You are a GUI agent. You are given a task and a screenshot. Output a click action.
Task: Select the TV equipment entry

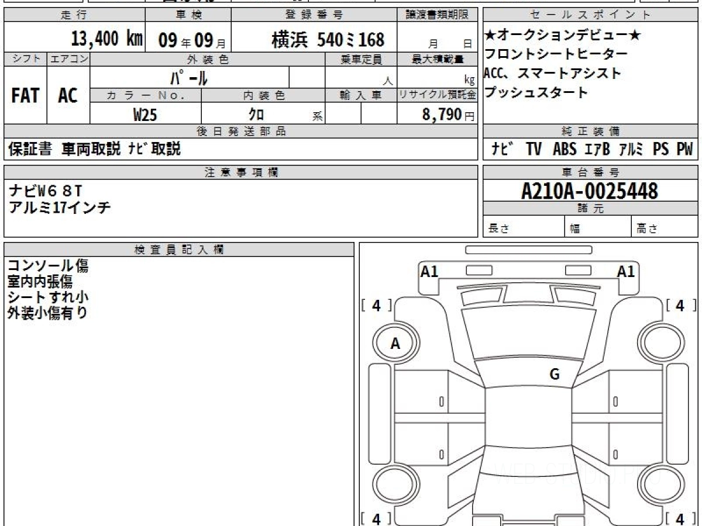coord(534,149)
